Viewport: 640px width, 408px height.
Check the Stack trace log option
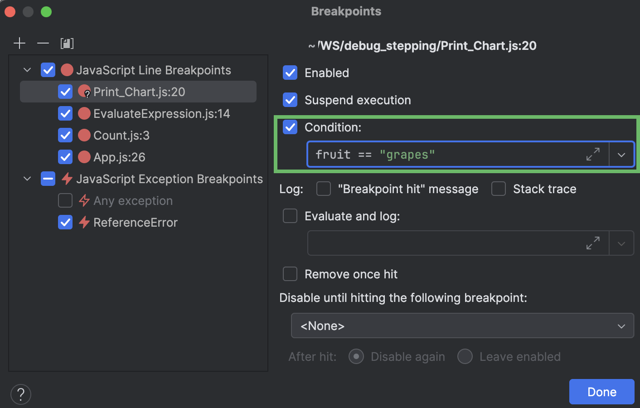pos(499,189)
